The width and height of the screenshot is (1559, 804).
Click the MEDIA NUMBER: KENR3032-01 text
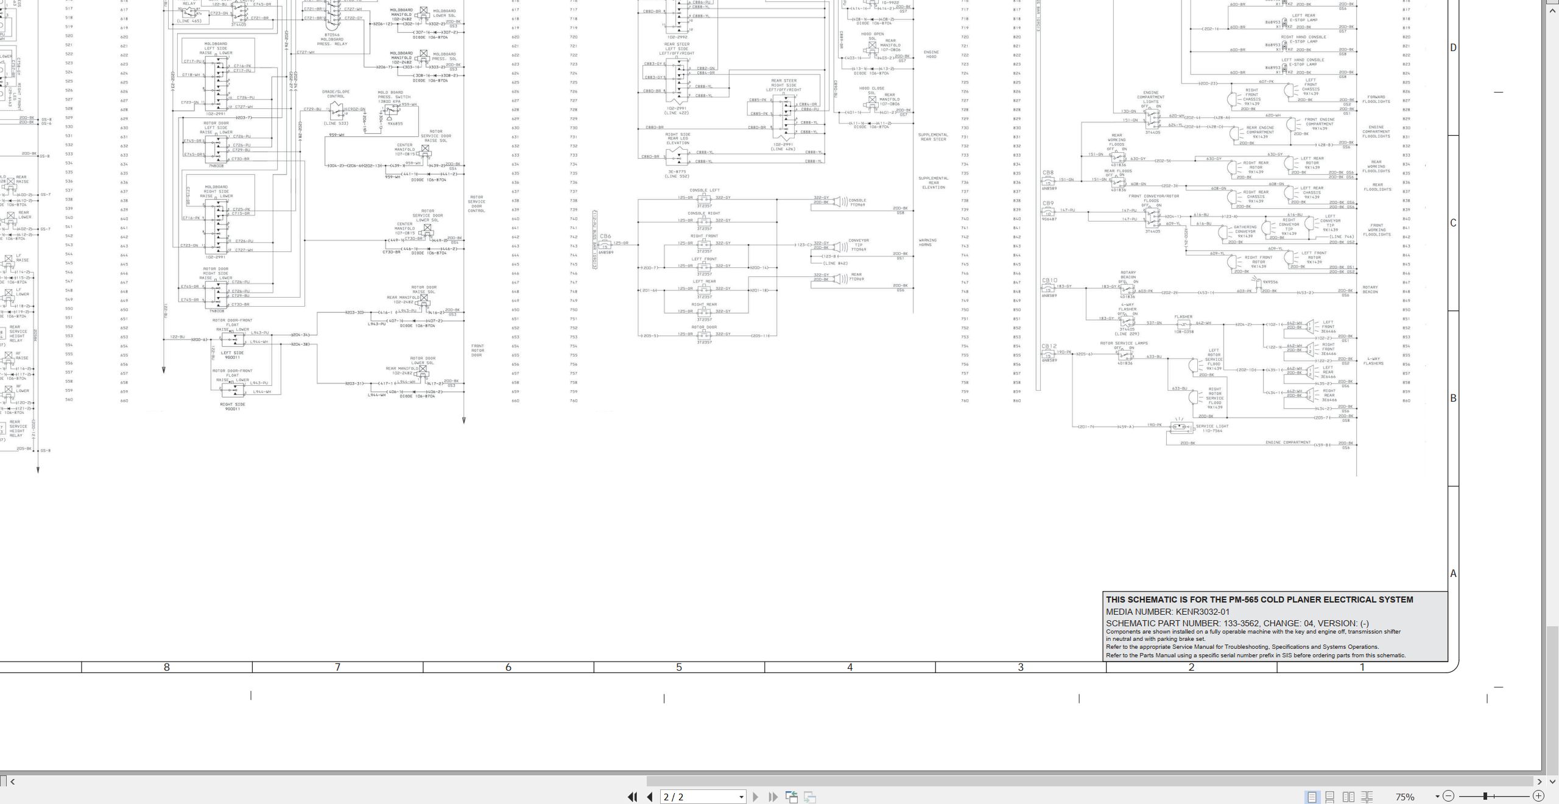coord(1167,612)
